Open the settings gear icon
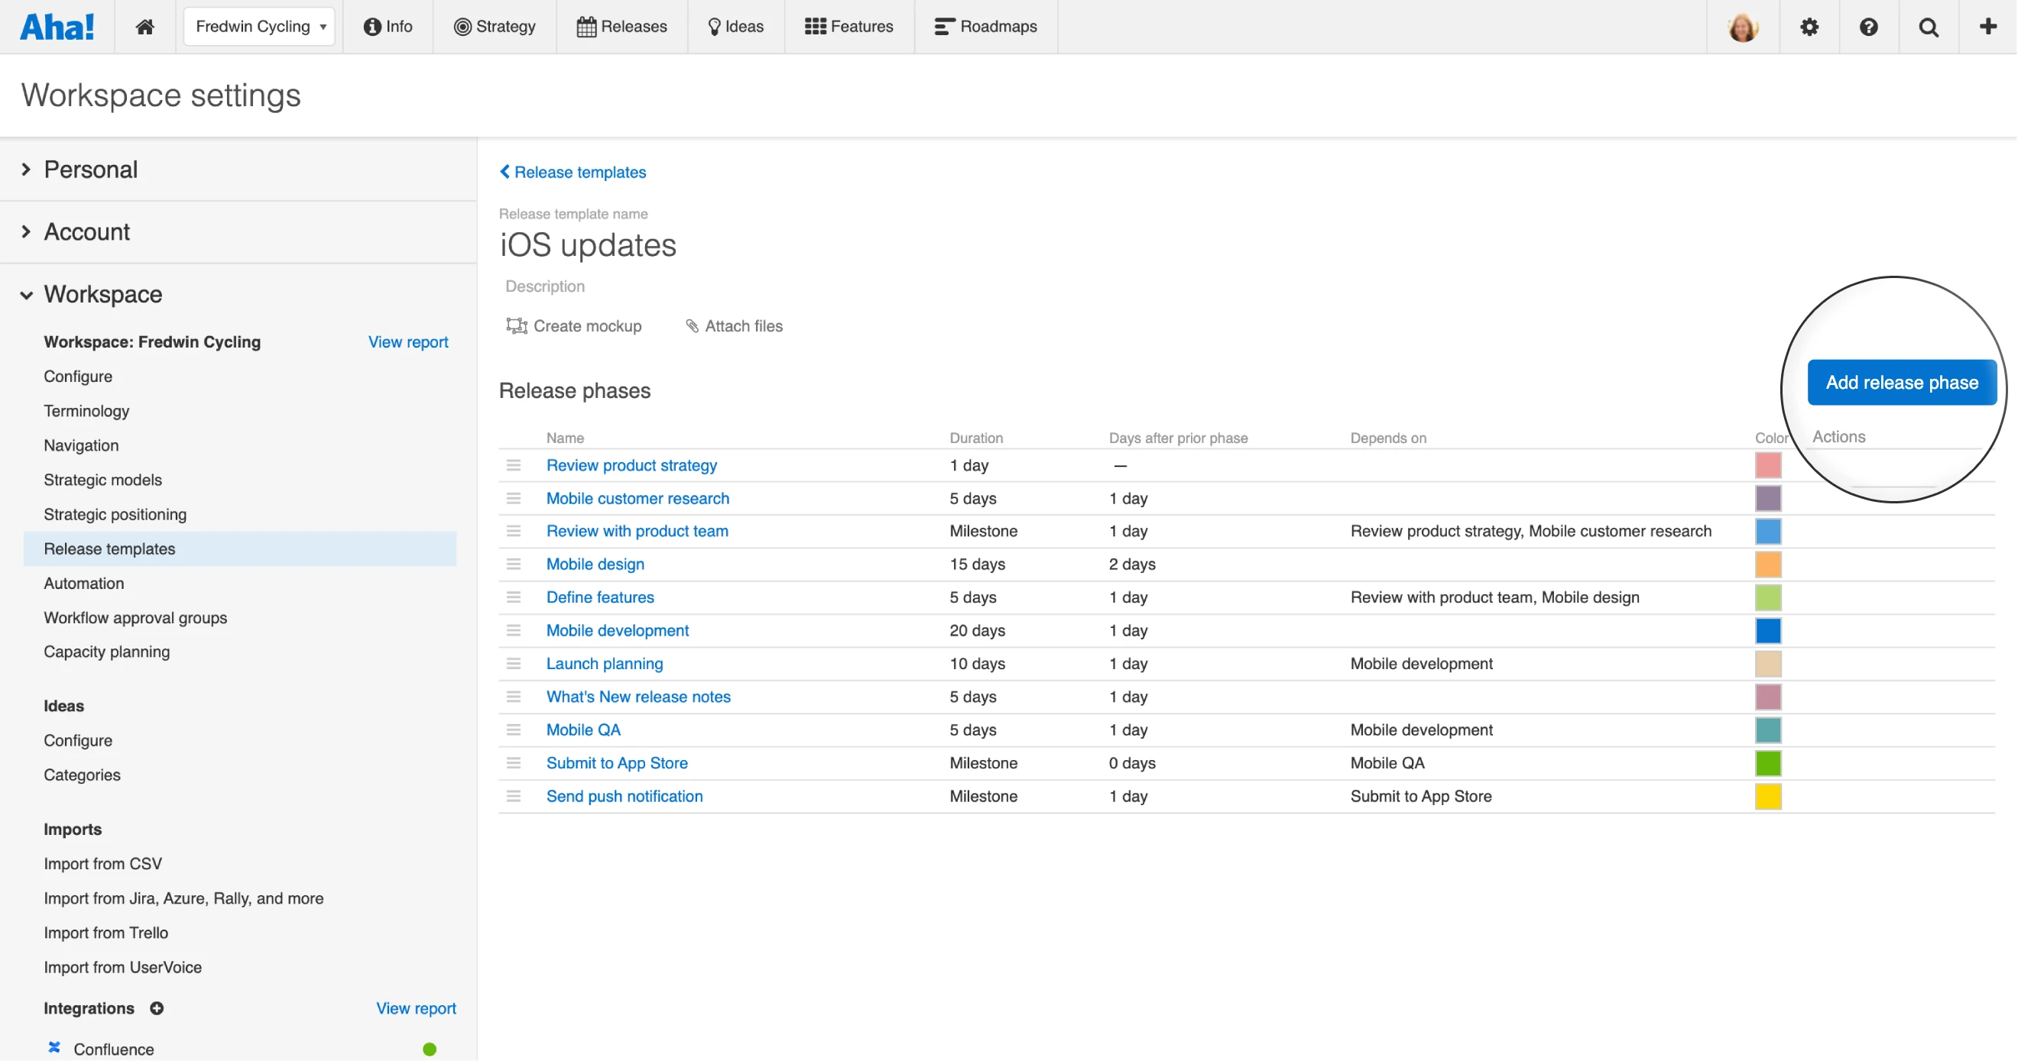The image size is (2018, 1061). point(1809,27)
